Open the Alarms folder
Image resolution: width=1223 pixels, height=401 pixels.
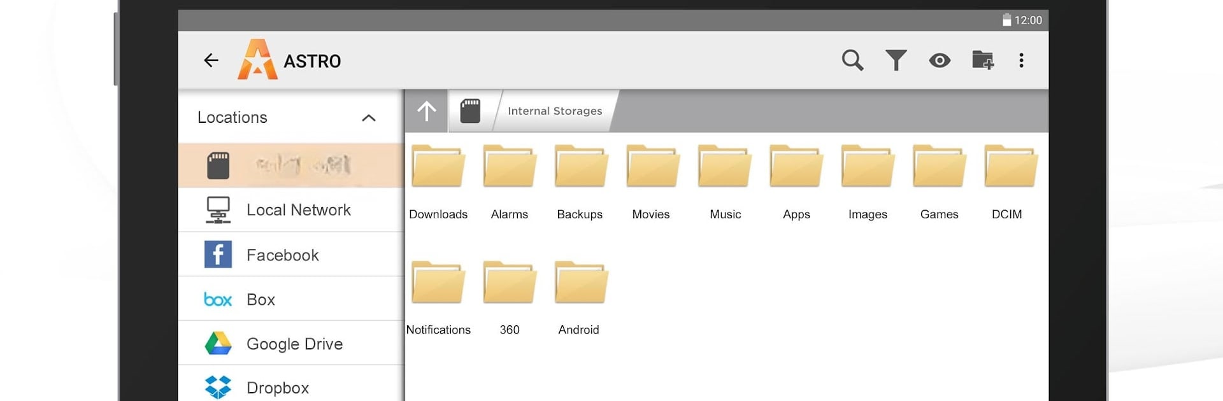[510, 183]
